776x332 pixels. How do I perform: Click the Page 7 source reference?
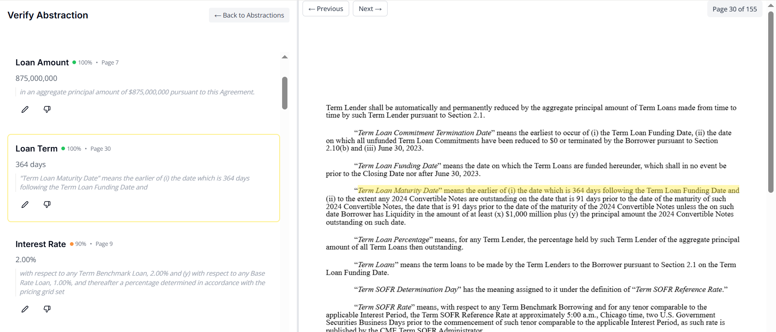[x=110, y=62]
